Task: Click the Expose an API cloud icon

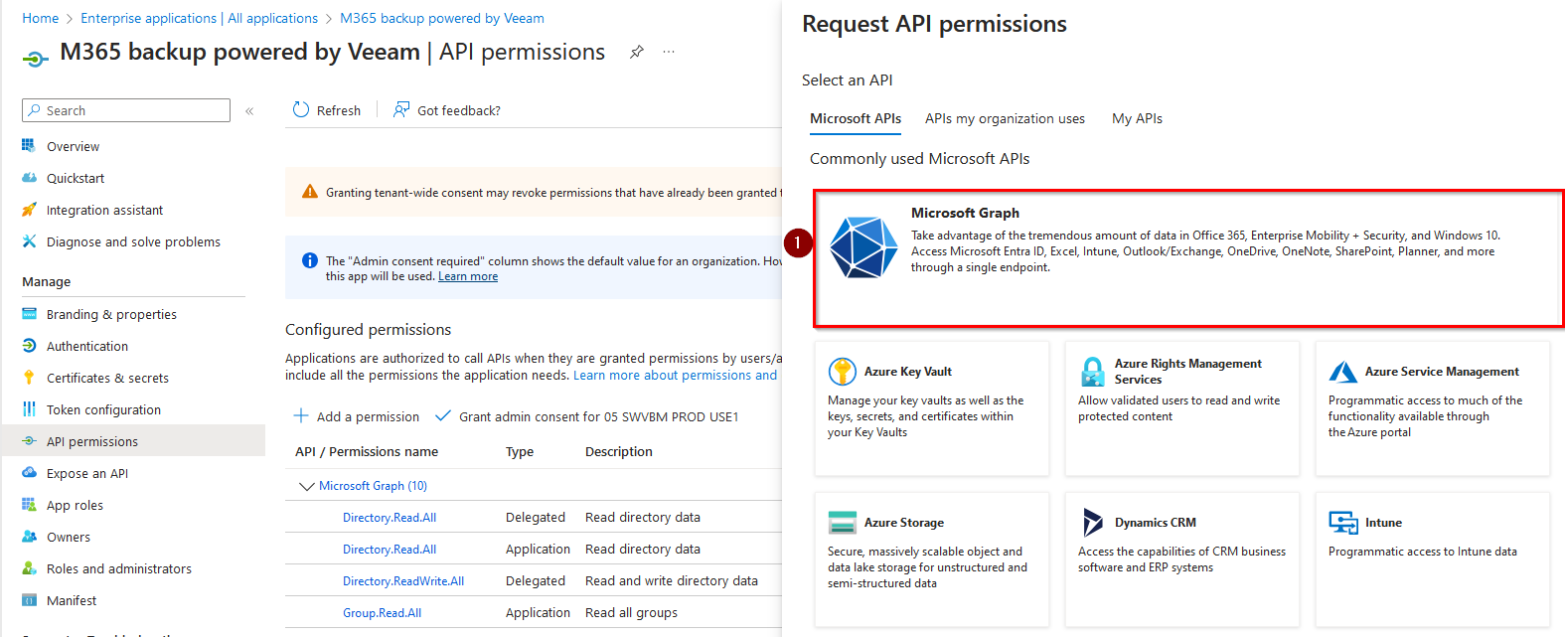Action: click(x=29, y=473)
